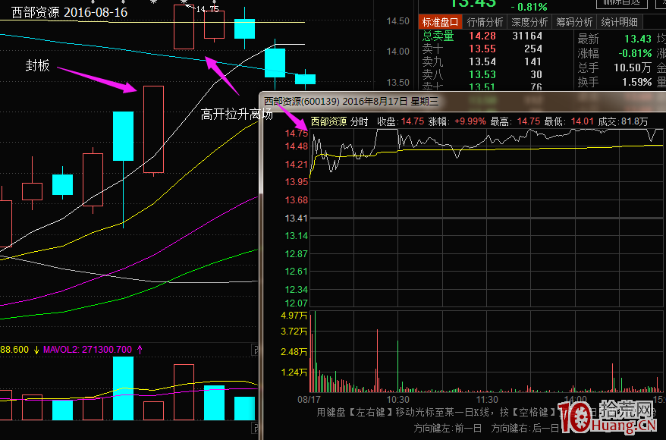Click the 卖十 volume 254

[x=532, y=49]
